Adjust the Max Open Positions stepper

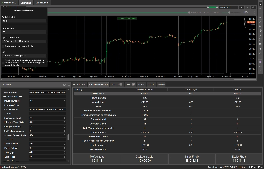click(x=65, y=127)
